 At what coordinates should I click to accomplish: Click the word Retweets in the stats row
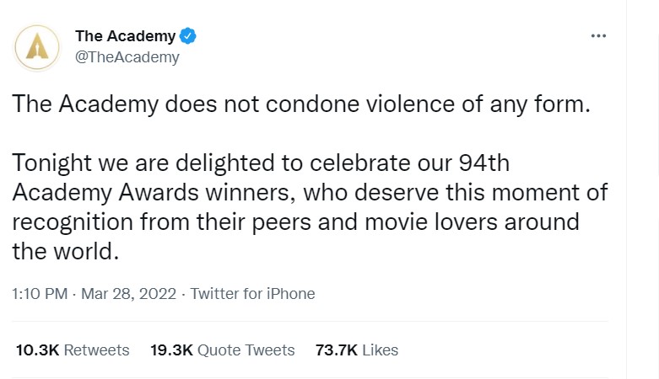point(97,350)
